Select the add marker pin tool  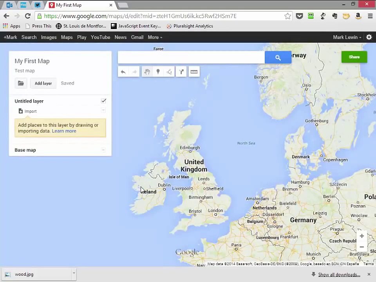coord(158,72)
